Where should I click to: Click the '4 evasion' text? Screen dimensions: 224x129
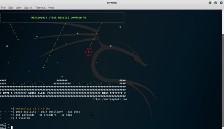[x=23, y=118]
